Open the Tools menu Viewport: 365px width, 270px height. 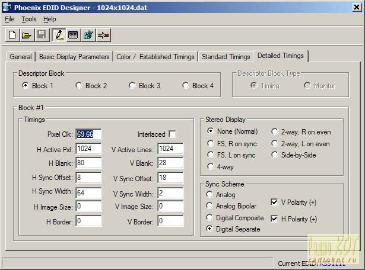[x=29, y=19]
